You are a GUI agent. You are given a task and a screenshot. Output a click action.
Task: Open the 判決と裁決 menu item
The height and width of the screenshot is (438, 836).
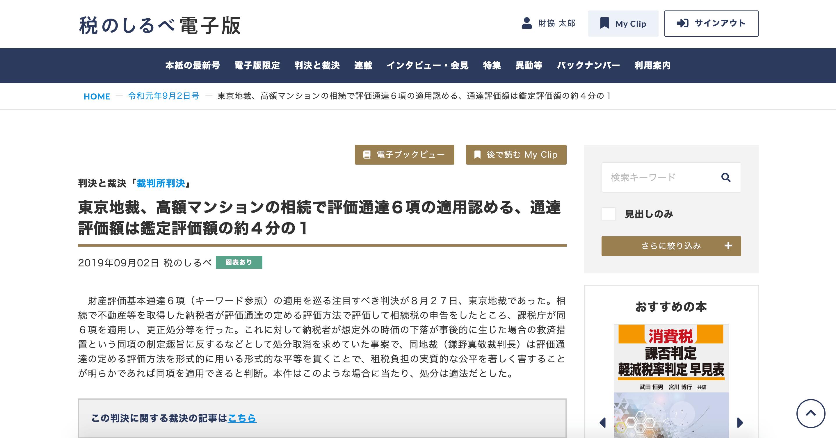coord(317,65)
